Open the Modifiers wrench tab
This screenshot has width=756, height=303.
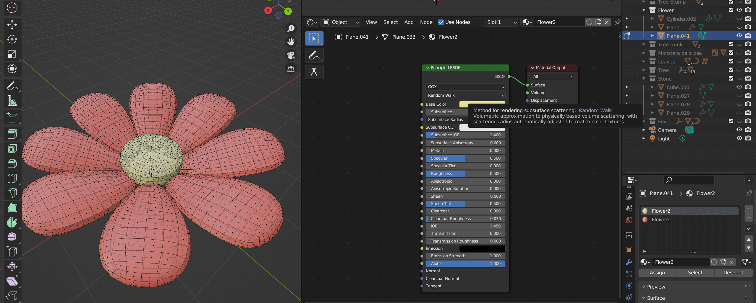coord(629,262)
